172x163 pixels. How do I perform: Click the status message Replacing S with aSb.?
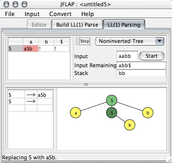tap(29, 158)
